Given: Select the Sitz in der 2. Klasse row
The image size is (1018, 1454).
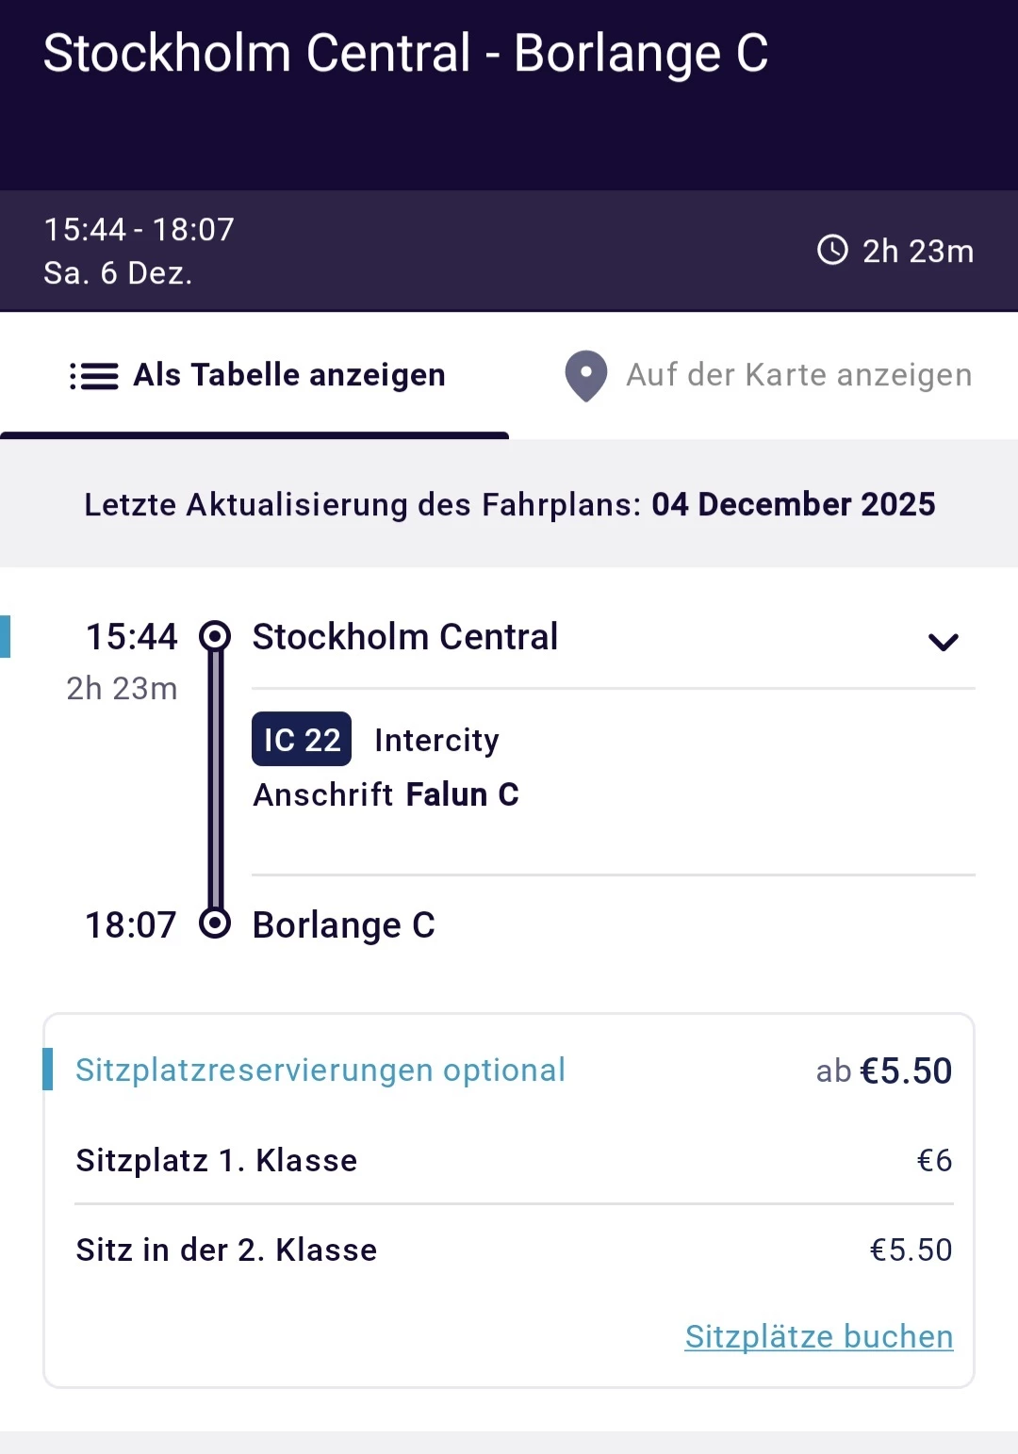Looking at the screenshot, I should pyautogui.click(x=514, y=1250).
